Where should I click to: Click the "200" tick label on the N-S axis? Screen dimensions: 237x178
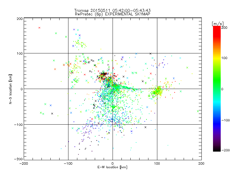(x=20, y=19)
